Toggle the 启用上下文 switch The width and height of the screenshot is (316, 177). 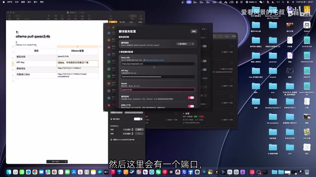(x=191, y=106)
